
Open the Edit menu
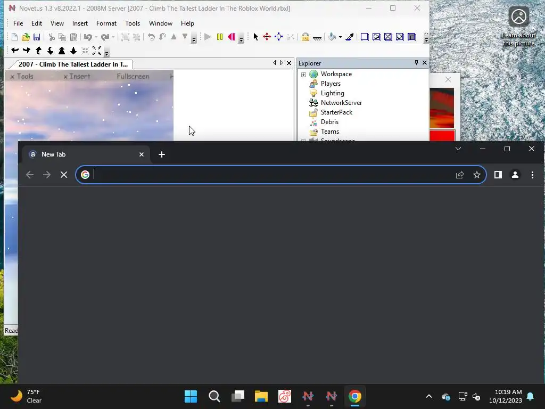pyautogui.click(x=37, y=23)
